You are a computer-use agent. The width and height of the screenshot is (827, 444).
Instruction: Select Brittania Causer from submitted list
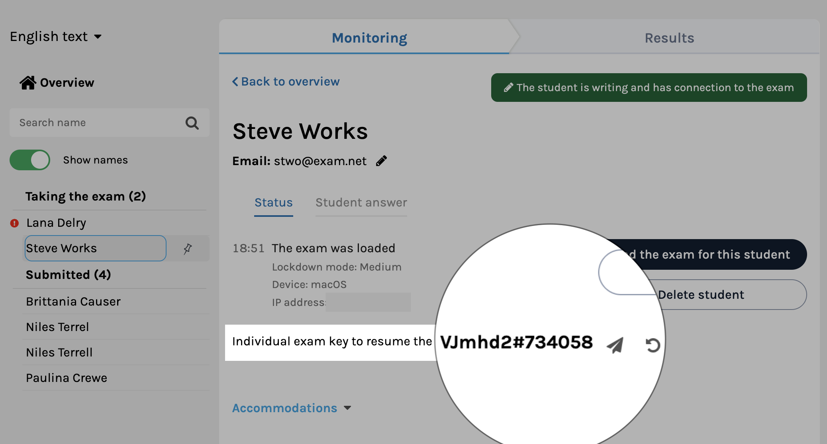[73, 302]
